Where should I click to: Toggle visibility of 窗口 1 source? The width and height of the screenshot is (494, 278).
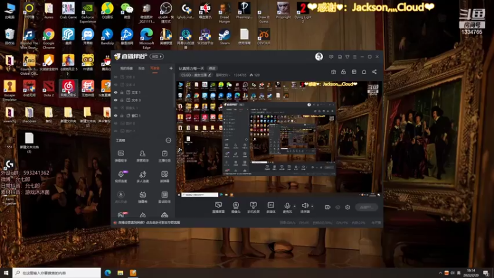(x=115, y=116)
